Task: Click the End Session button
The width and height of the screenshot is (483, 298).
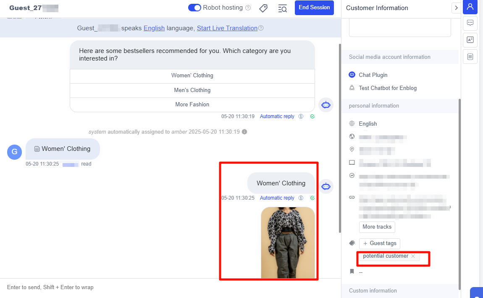Action: (x=314, y=8)
